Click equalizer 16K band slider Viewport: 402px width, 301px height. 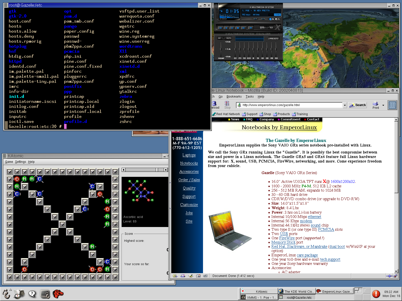(276, 49)
